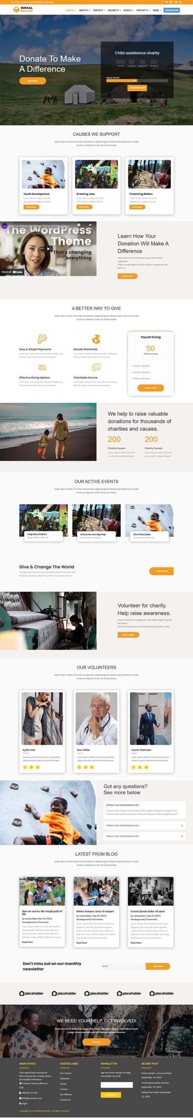This screenshot has height=1119, width=193.
Task: Click the newsletter Email input field
Action: 123,966
